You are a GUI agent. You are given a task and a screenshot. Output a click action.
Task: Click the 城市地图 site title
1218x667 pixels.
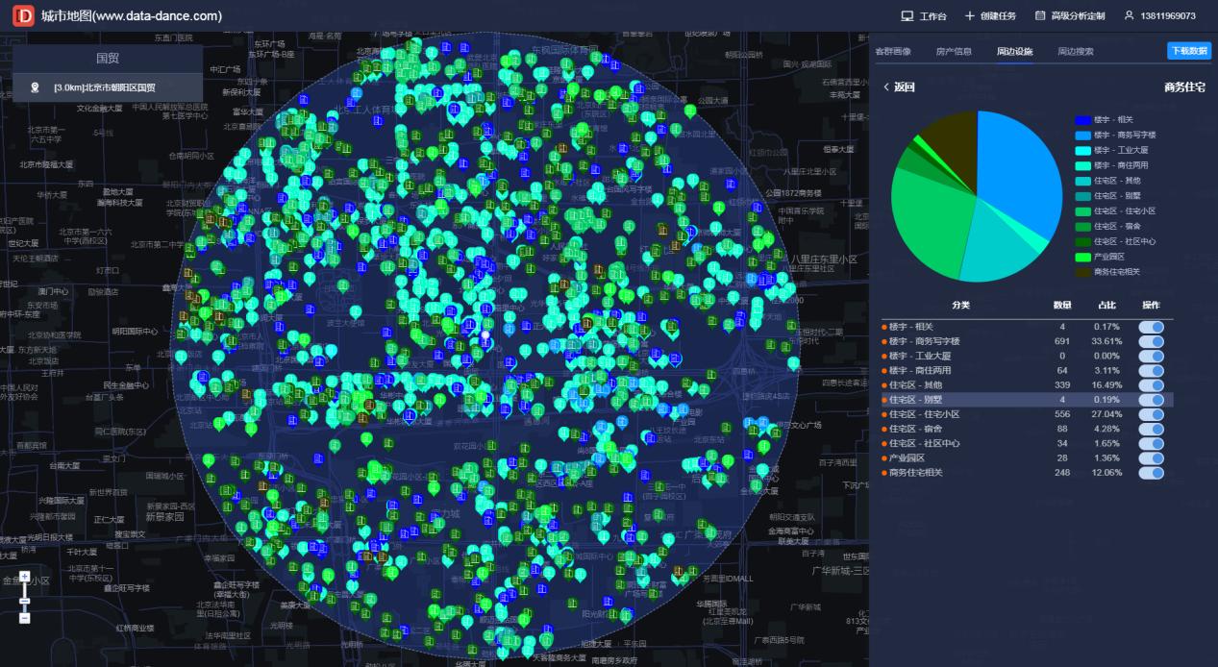tap(131, 16)
